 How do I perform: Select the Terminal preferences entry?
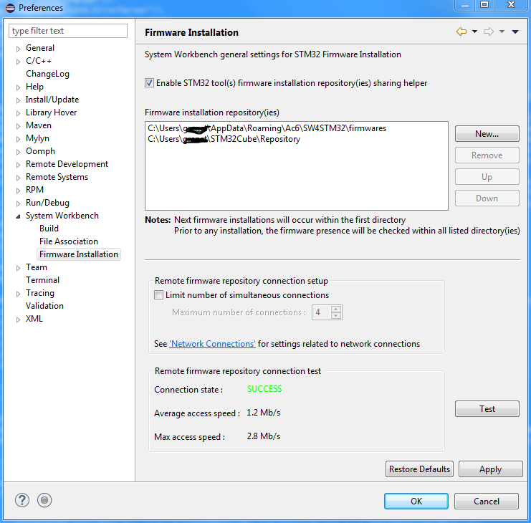(x=42, y=280)
